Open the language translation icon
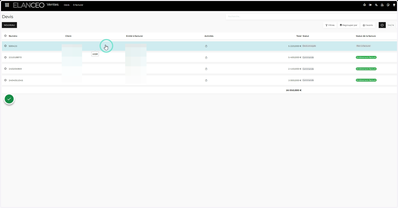This screenshot has width=398, height=208. coord(376,5)
